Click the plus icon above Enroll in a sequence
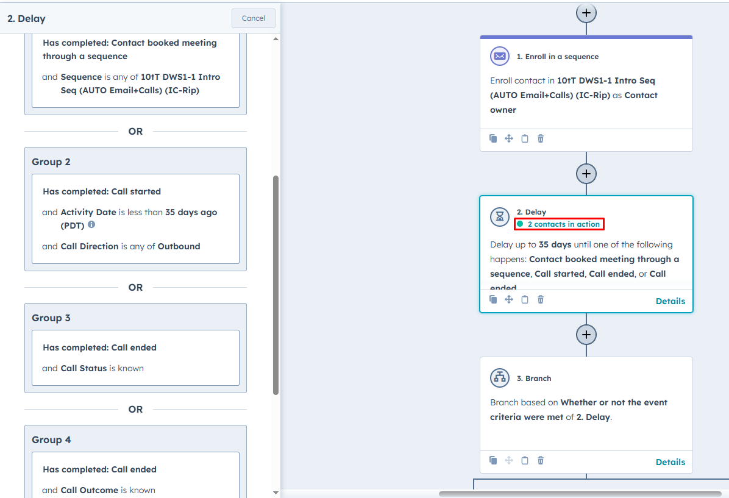Viewport: 729px width, 498px height. [586, 12]
